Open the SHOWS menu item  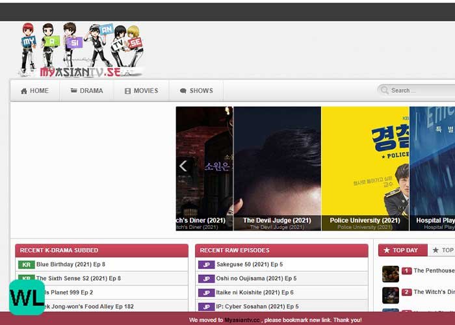tap(196, 91)
